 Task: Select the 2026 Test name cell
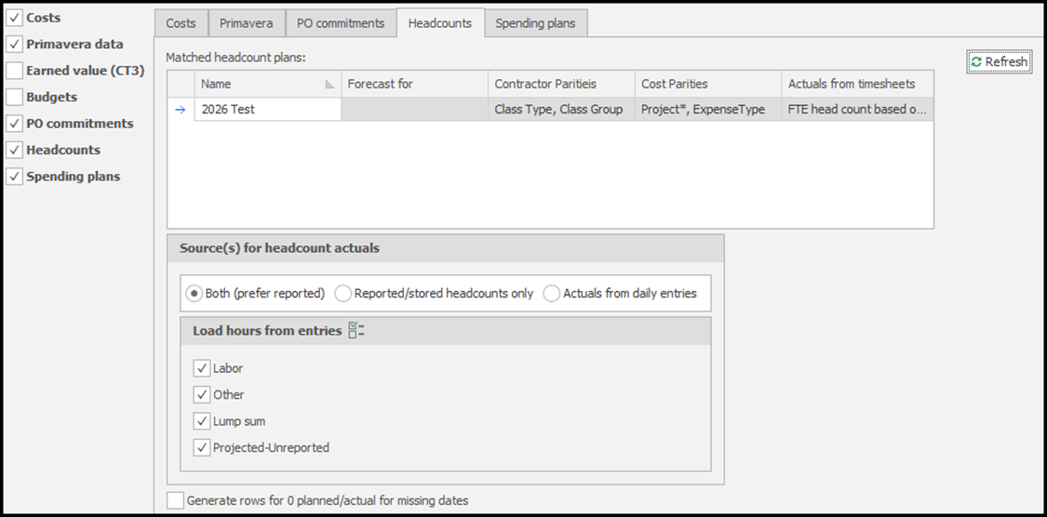point(267,110)
